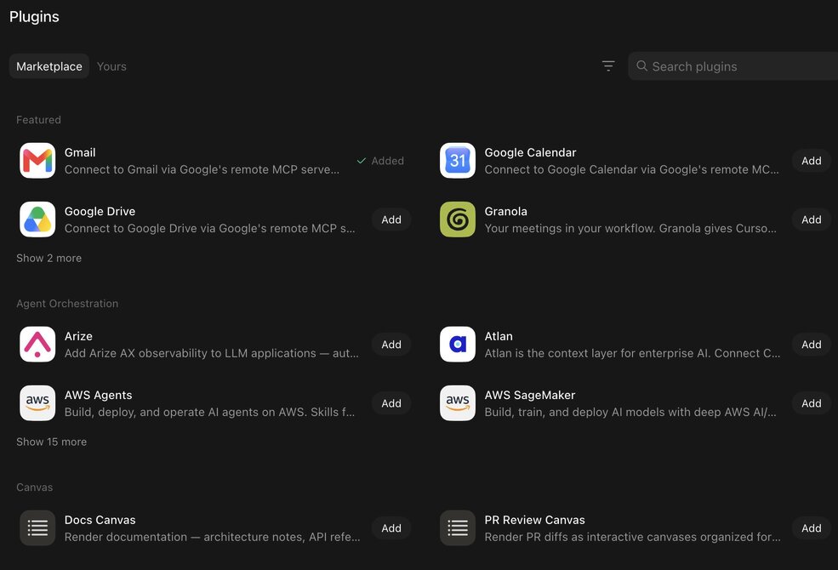Click 'Connect to Google Calendar via' description
The height and width of the screenshot is (570, 838).
[x=631, y=169]
